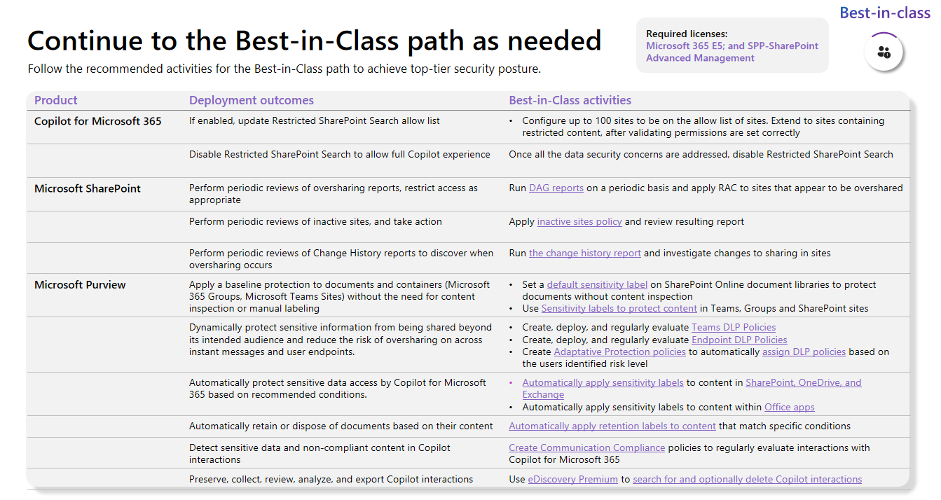Image resolution: width=941 pixels, height=500 pixels.
Task: Click the Adaptative Protection policies link
Action: click(620, 352)
